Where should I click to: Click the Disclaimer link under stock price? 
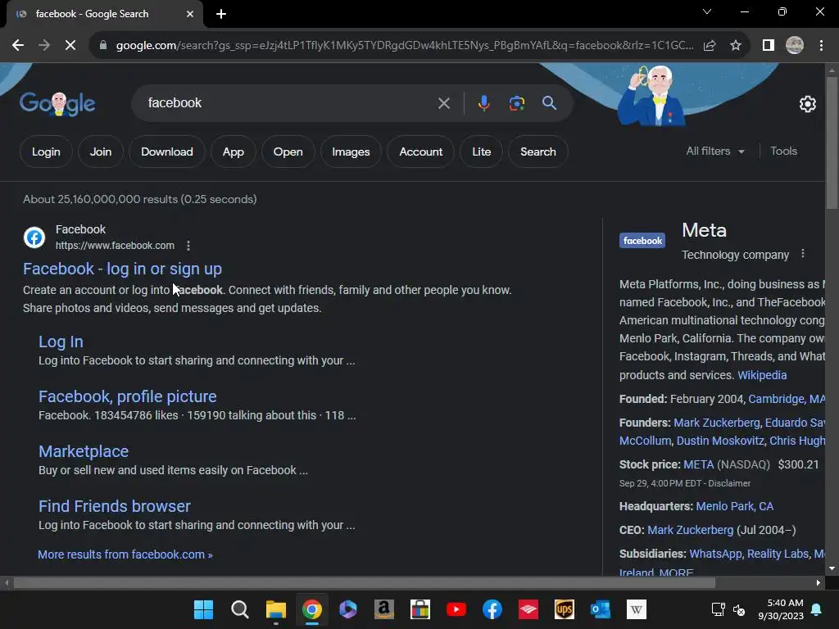coord(729,483)
